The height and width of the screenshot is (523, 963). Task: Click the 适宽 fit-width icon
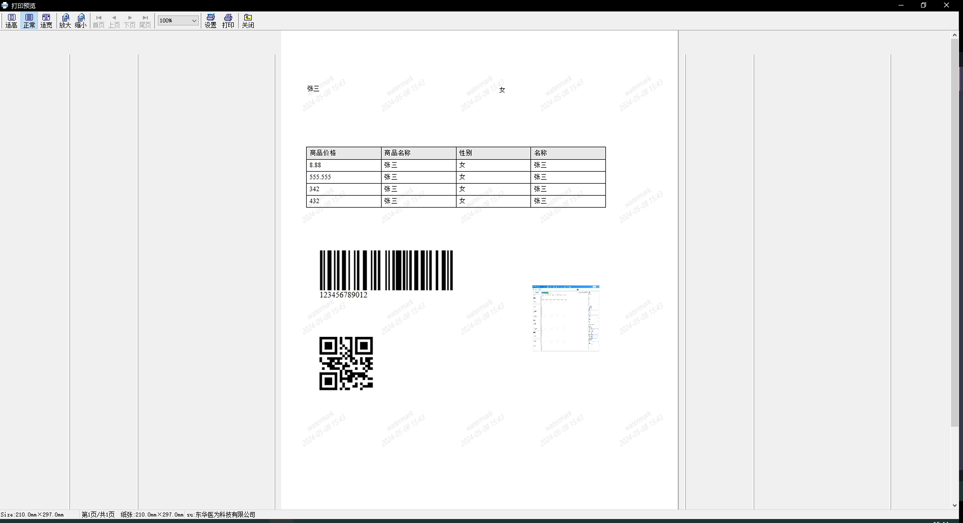[46, 21]
